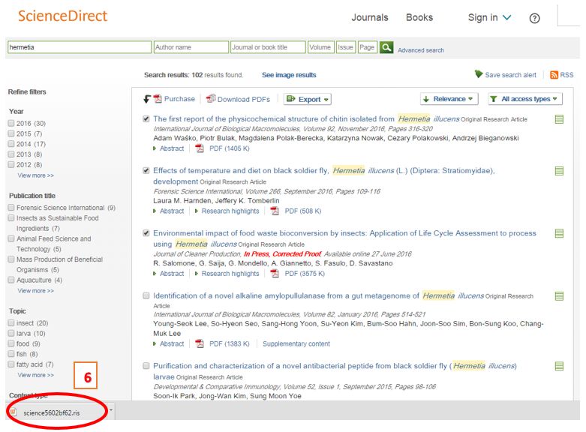Check the amylopullulanase article checkbox
This screenshot has width=586, height=432.
146,295
